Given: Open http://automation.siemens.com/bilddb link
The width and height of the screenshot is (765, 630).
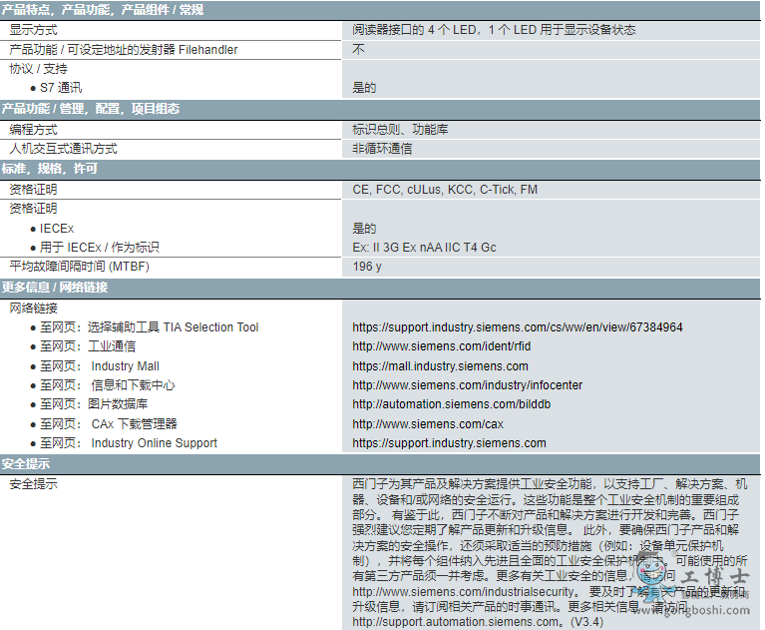Looking at the screenshot, I should tap(451, 404).
